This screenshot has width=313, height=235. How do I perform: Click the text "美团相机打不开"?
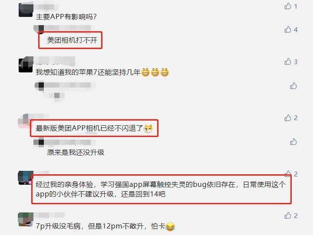coord(72,40)
